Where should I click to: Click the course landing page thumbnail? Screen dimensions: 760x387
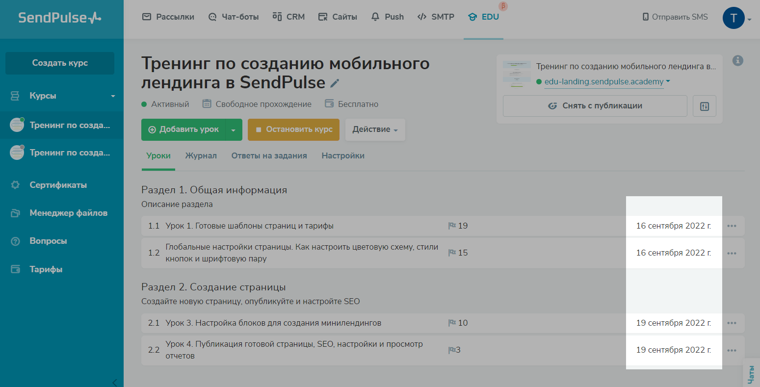tap(517, 74)
